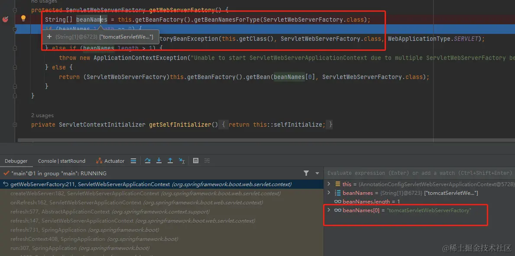Click Show Execution Point icon next to Actuator
The width and height of the screenshot is (515, 256).
[133, 161]
